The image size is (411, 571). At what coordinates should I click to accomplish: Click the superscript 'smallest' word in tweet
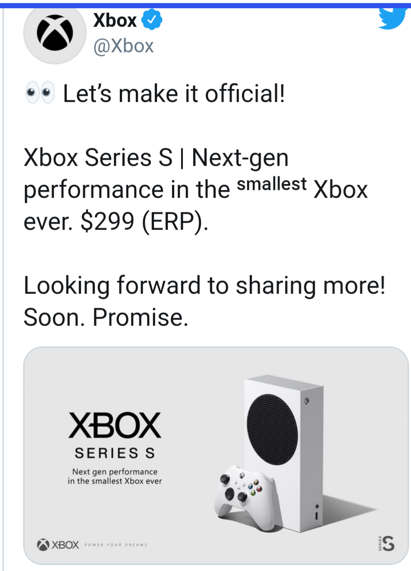pos(272,184)
